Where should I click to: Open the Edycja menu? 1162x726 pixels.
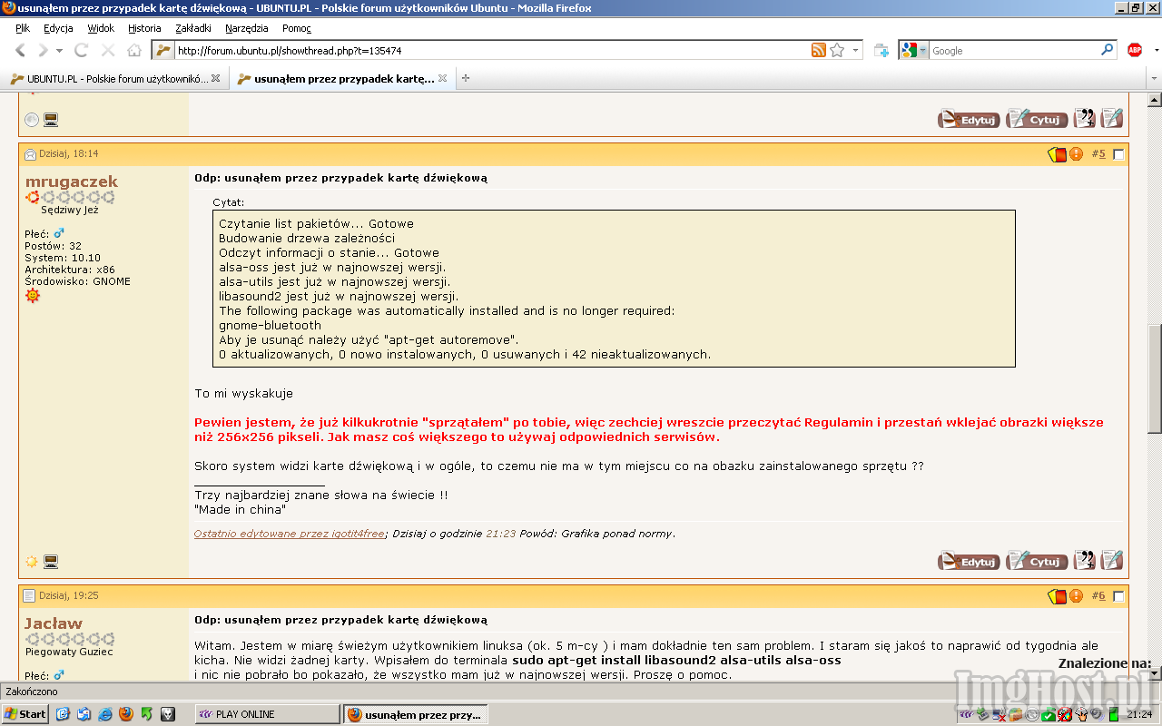tap(58, 28)
